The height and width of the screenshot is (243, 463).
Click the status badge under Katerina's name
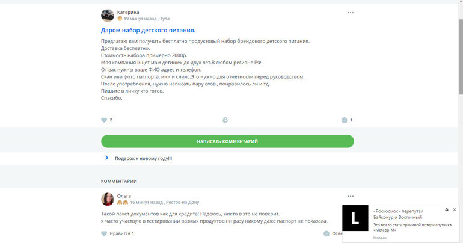point(120,19)
